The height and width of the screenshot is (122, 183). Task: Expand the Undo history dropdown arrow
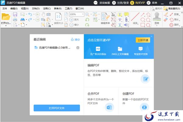[34, 14]
